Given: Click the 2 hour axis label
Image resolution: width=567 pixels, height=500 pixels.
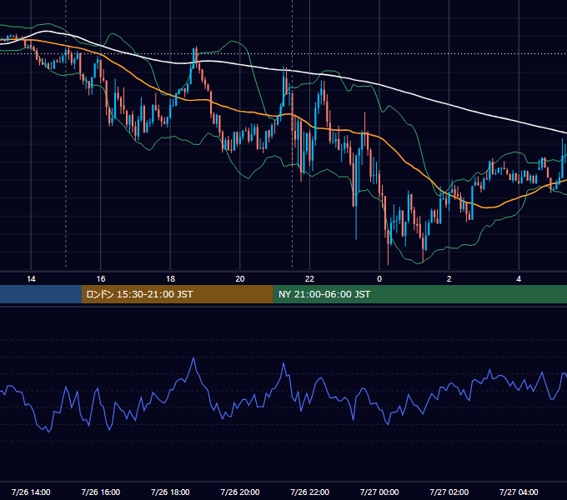Looking at the screenshot, I should tap(449, 279).
